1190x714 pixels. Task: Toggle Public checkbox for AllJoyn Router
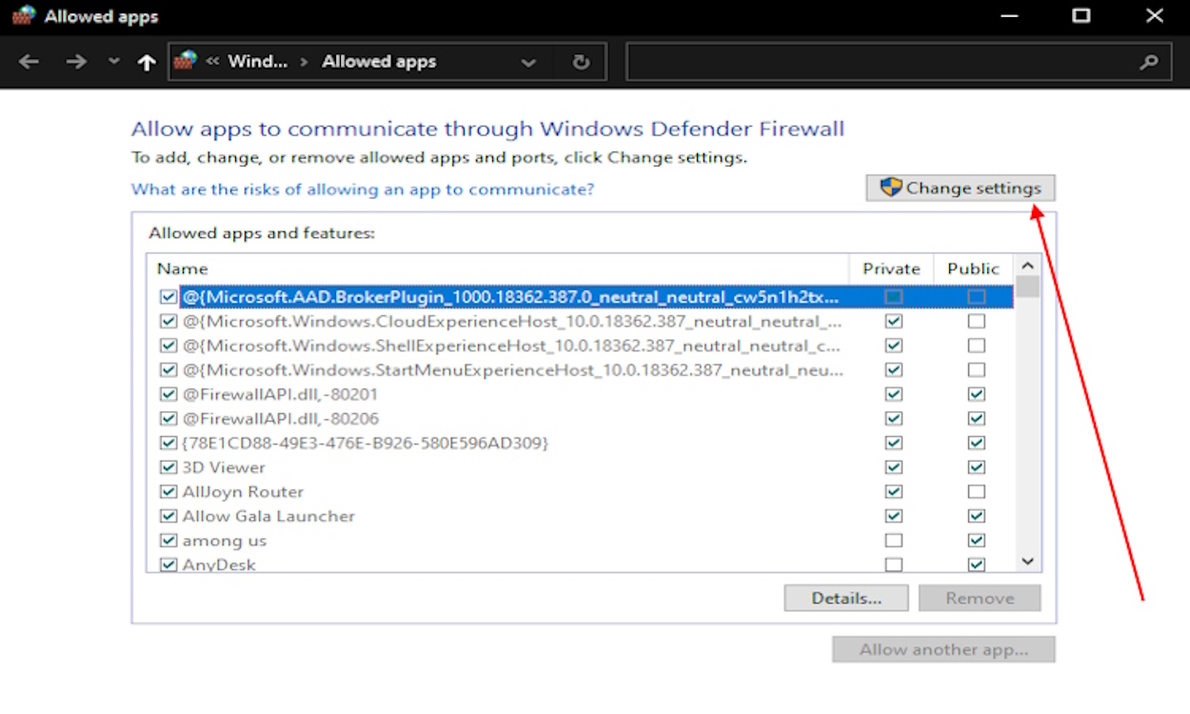[976, 491]
